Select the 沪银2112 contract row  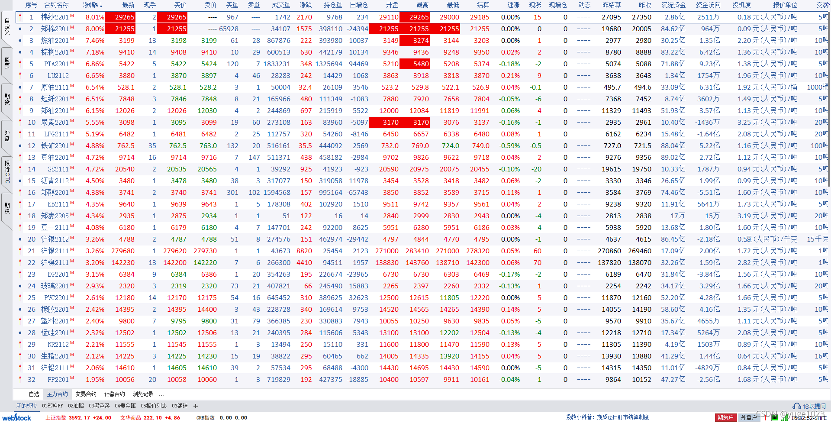[x=422, y=239]
